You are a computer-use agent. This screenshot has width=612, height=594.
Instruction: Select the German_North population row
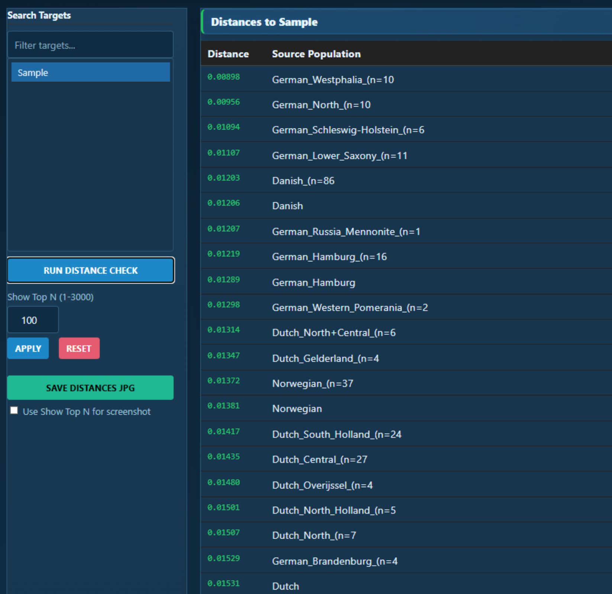(321, 105)
